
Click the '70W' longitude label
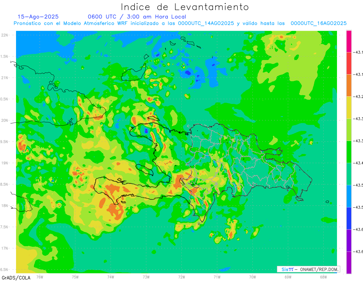(253, 276)
